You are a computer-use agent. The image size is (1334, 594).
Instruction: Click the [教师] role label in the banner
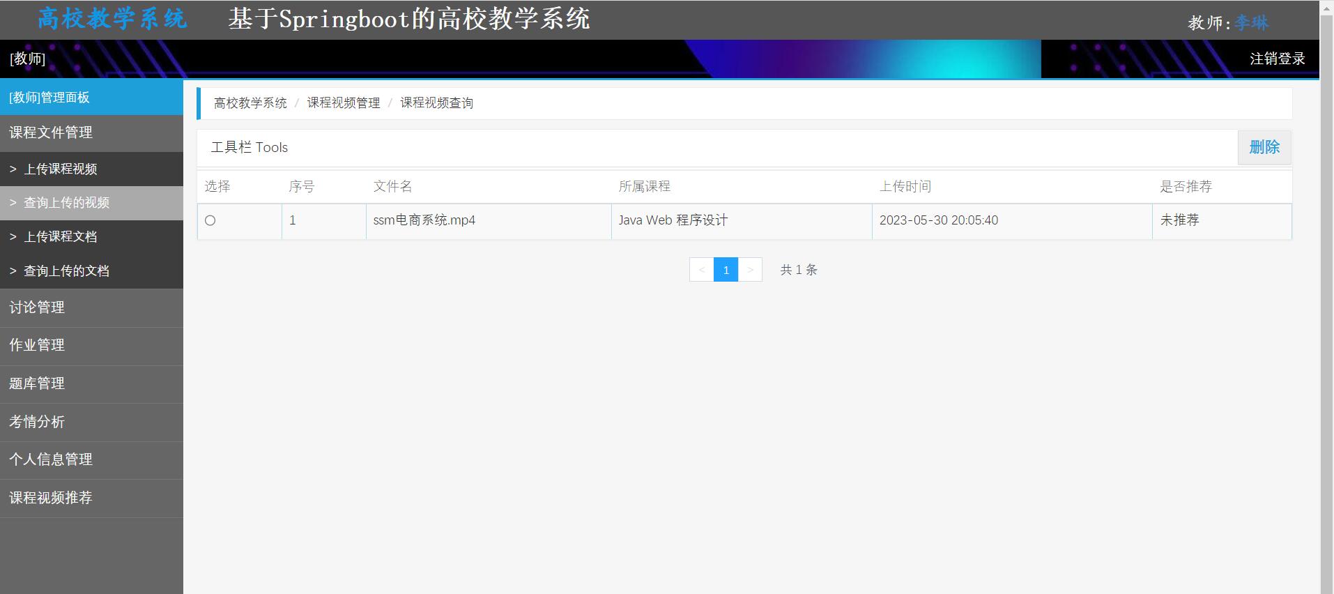[x=27, y=59]
